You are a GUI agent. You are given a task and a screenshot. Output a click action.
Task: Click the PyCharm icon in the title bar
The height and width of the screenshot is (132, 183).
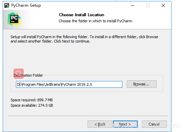[x=7, y=5]
